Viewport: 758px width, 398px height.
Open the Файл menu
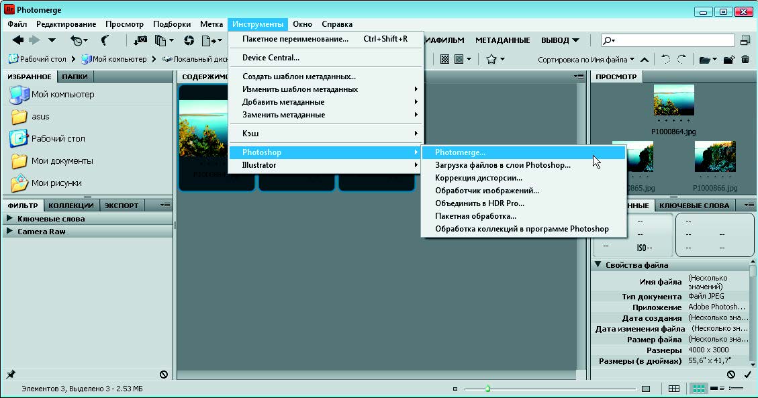(17, 23)
